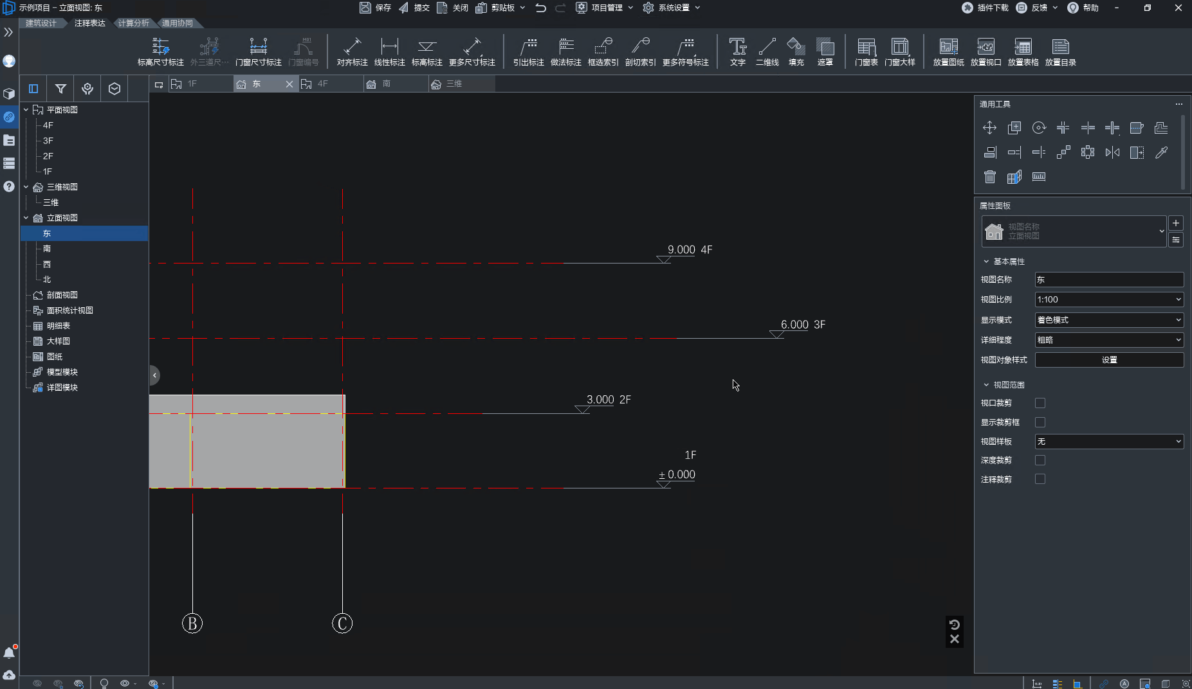Enable the 视口裁剪 checkbox

pos(1040,403)
